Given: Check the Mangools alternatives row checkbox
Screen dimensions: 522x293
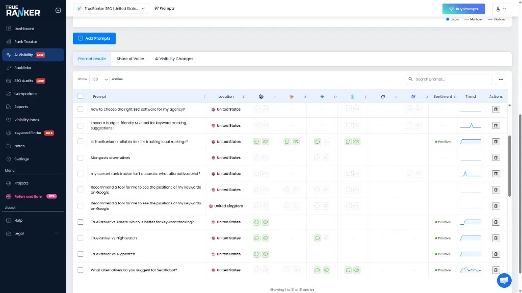Looking at the screenshot, I should 81,157.
